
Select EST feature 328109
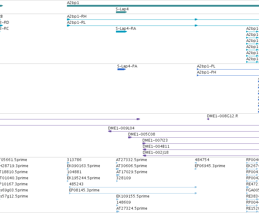pos(123,178)
